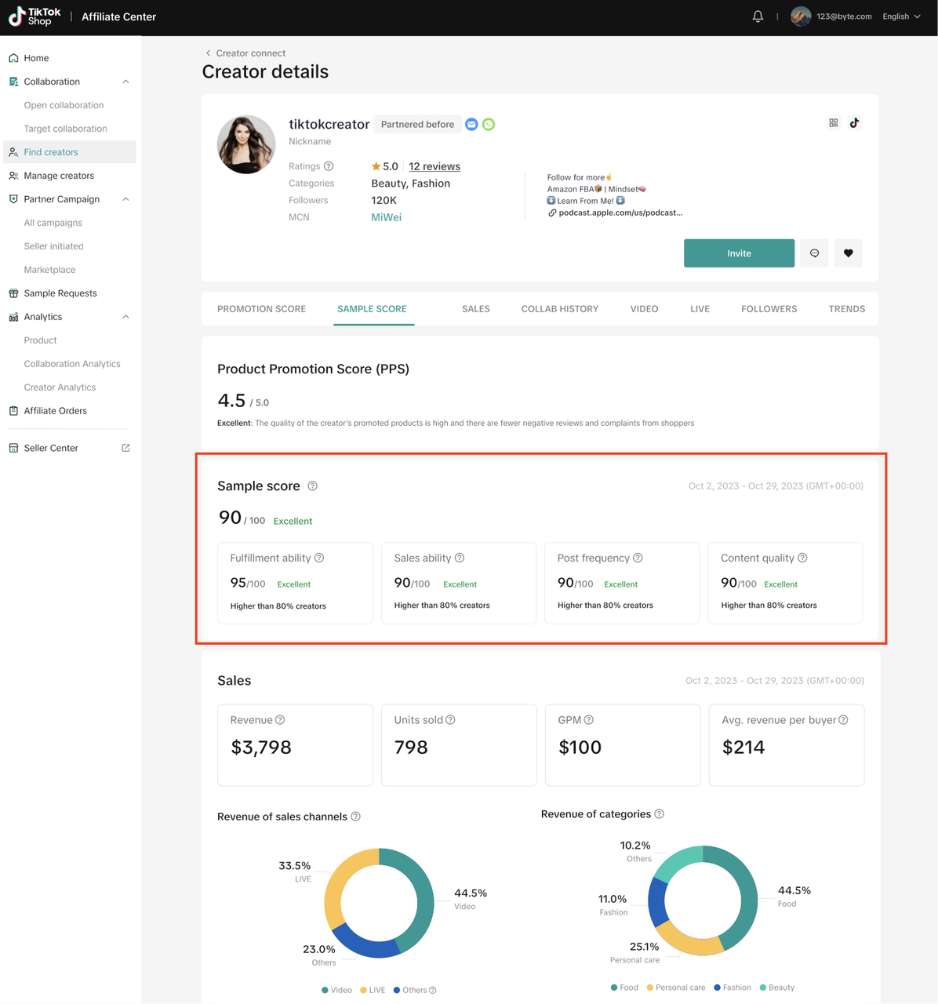The height and width of the screenshot is (1004, 938).
Task: Toggle the LIVE legend item in chart
Action: [373, 990]
